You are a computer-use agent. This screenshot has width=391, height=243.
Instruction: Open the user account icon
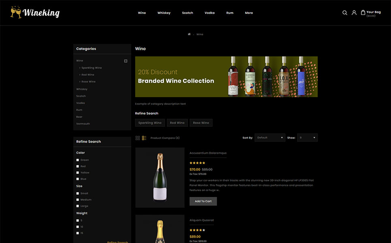[x=354, y=13]
